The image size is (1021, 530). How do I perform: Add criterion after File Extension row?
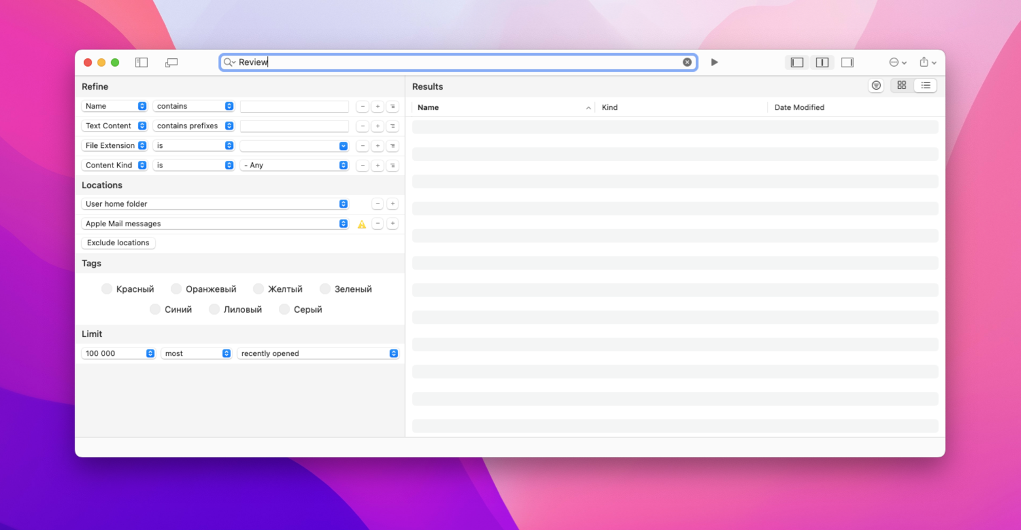378,145
